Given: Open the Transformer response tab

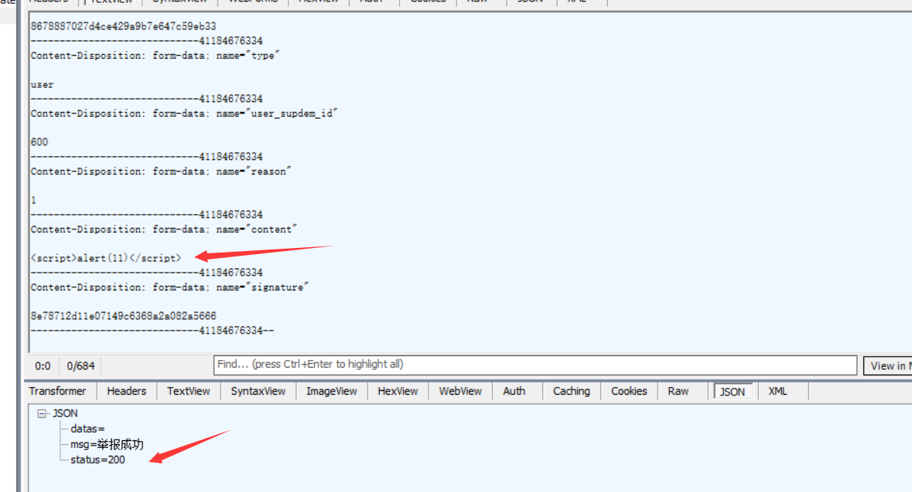Looking at the screenshot, I should 57,391.
